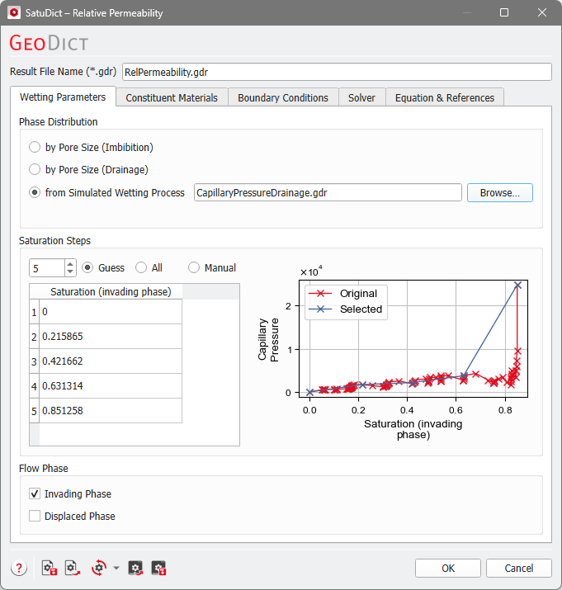
Task: Click the save parameters to file icon
Action: click(50, 568)
